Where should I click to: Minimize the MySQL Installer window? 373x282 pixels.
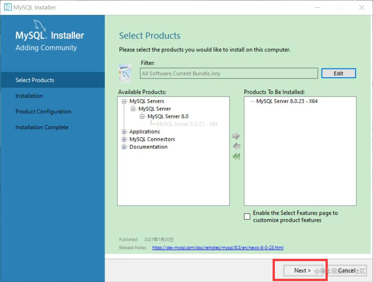tap(317, 7)
